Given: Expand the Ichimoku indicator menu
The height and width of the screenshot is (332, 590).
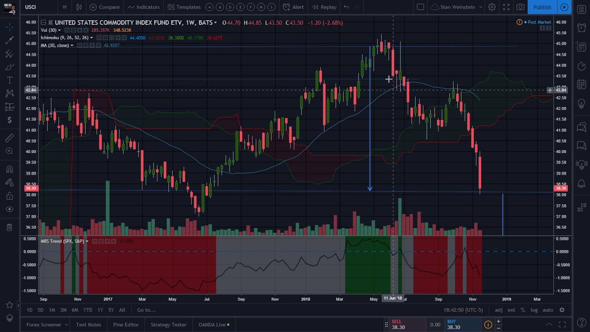Looking at the screenshot, I should tap(91, 38).
